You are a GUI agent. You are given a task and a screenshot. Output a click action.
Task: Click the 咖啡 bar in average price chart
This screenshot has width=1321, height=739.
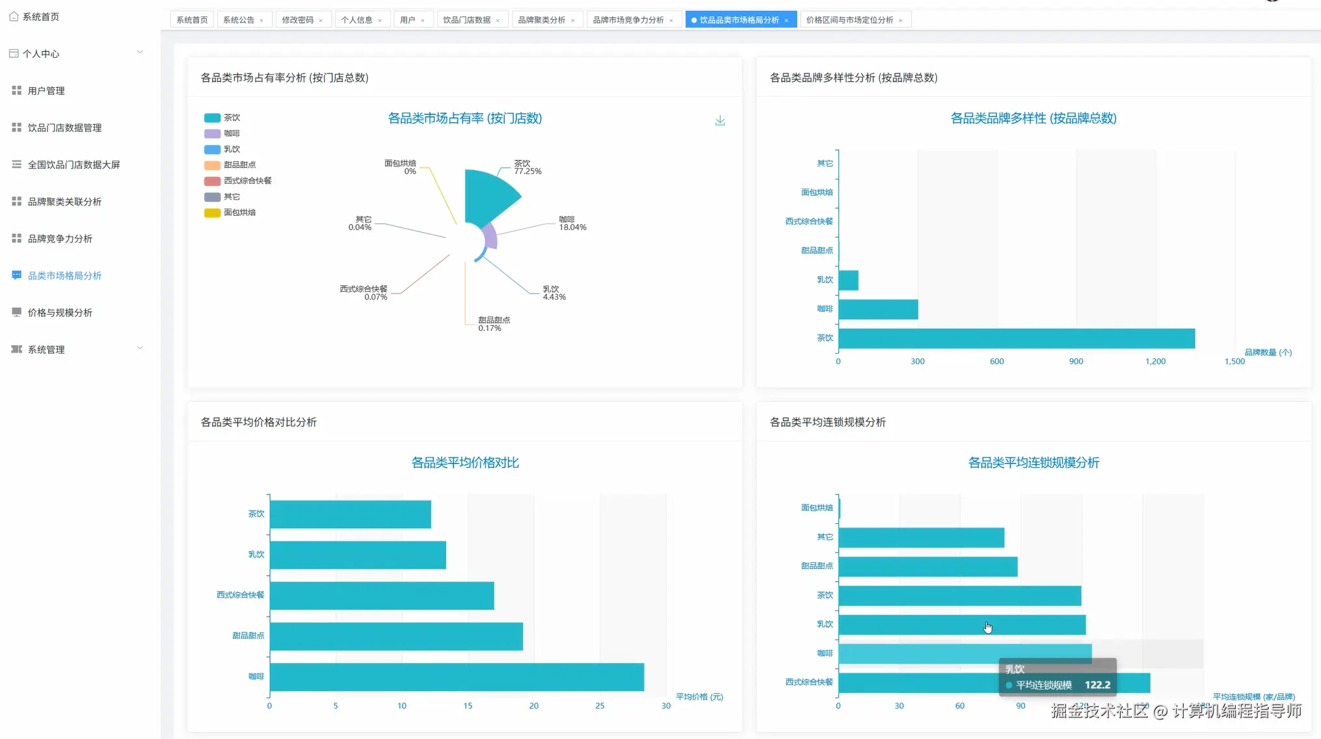click(x=457, y=677)
